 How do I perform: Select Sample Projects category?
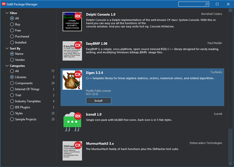pyautogui.click(x=23, y=119)
